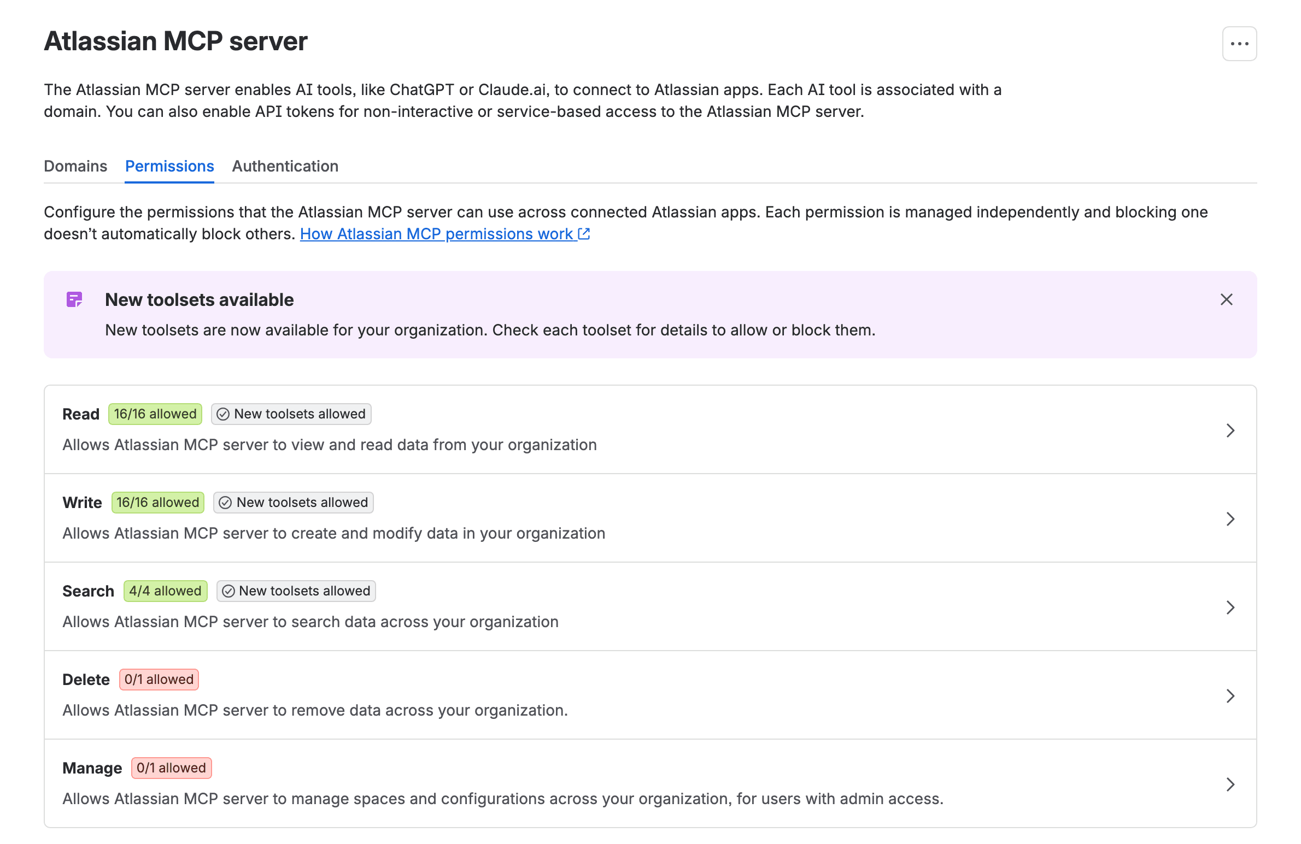The width and height of the screenshot is (1301, 844).
Task: Click the Write 16/16 allowed badge
Action: click(158, 503)
